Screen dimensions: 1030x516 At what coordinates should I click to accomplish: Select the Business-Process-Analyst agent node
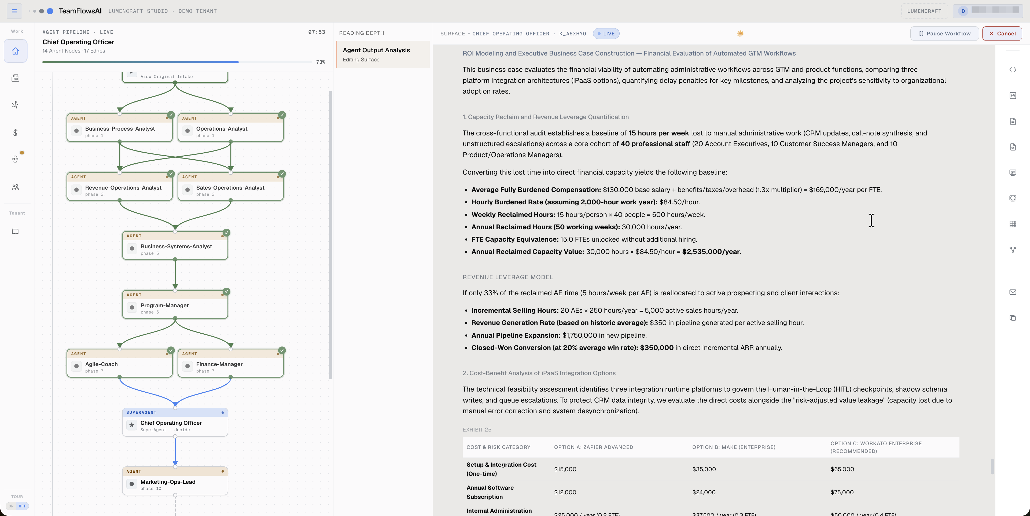(120, 128)
